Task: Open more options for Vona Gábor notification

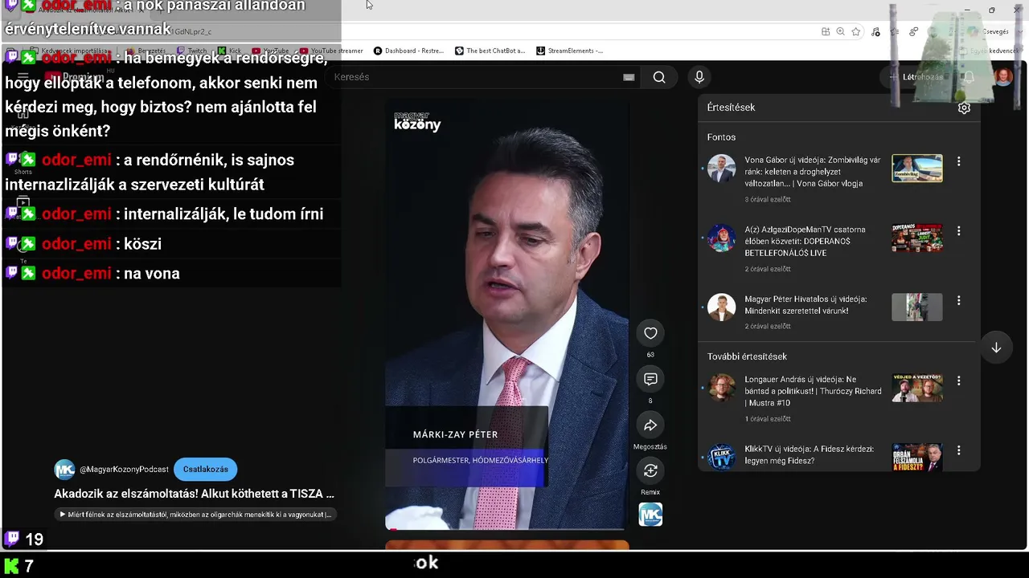Action: pyautogui.click(x=958, y=161)
